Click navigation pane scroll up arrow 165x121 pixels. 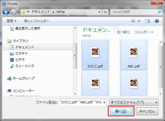tap(75, 28)
